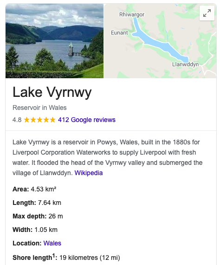This screenshot has width=220, height=265.
Task: Click the Reservoir in Wales subtitle
Action: [39, 108]
